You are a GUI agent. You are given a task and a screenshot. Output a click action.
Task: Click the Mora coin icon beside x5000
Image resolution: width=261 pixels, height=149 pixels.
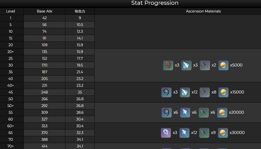pyautogui.click(x=223, y=65)
